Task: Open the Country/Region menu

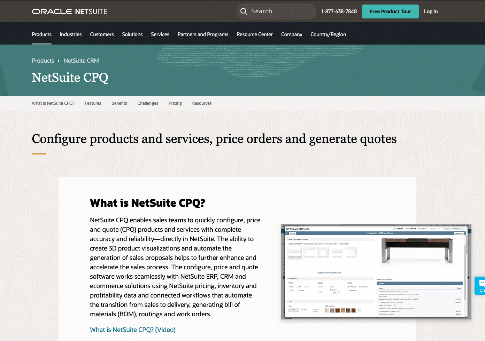Action: click(328, 34)
